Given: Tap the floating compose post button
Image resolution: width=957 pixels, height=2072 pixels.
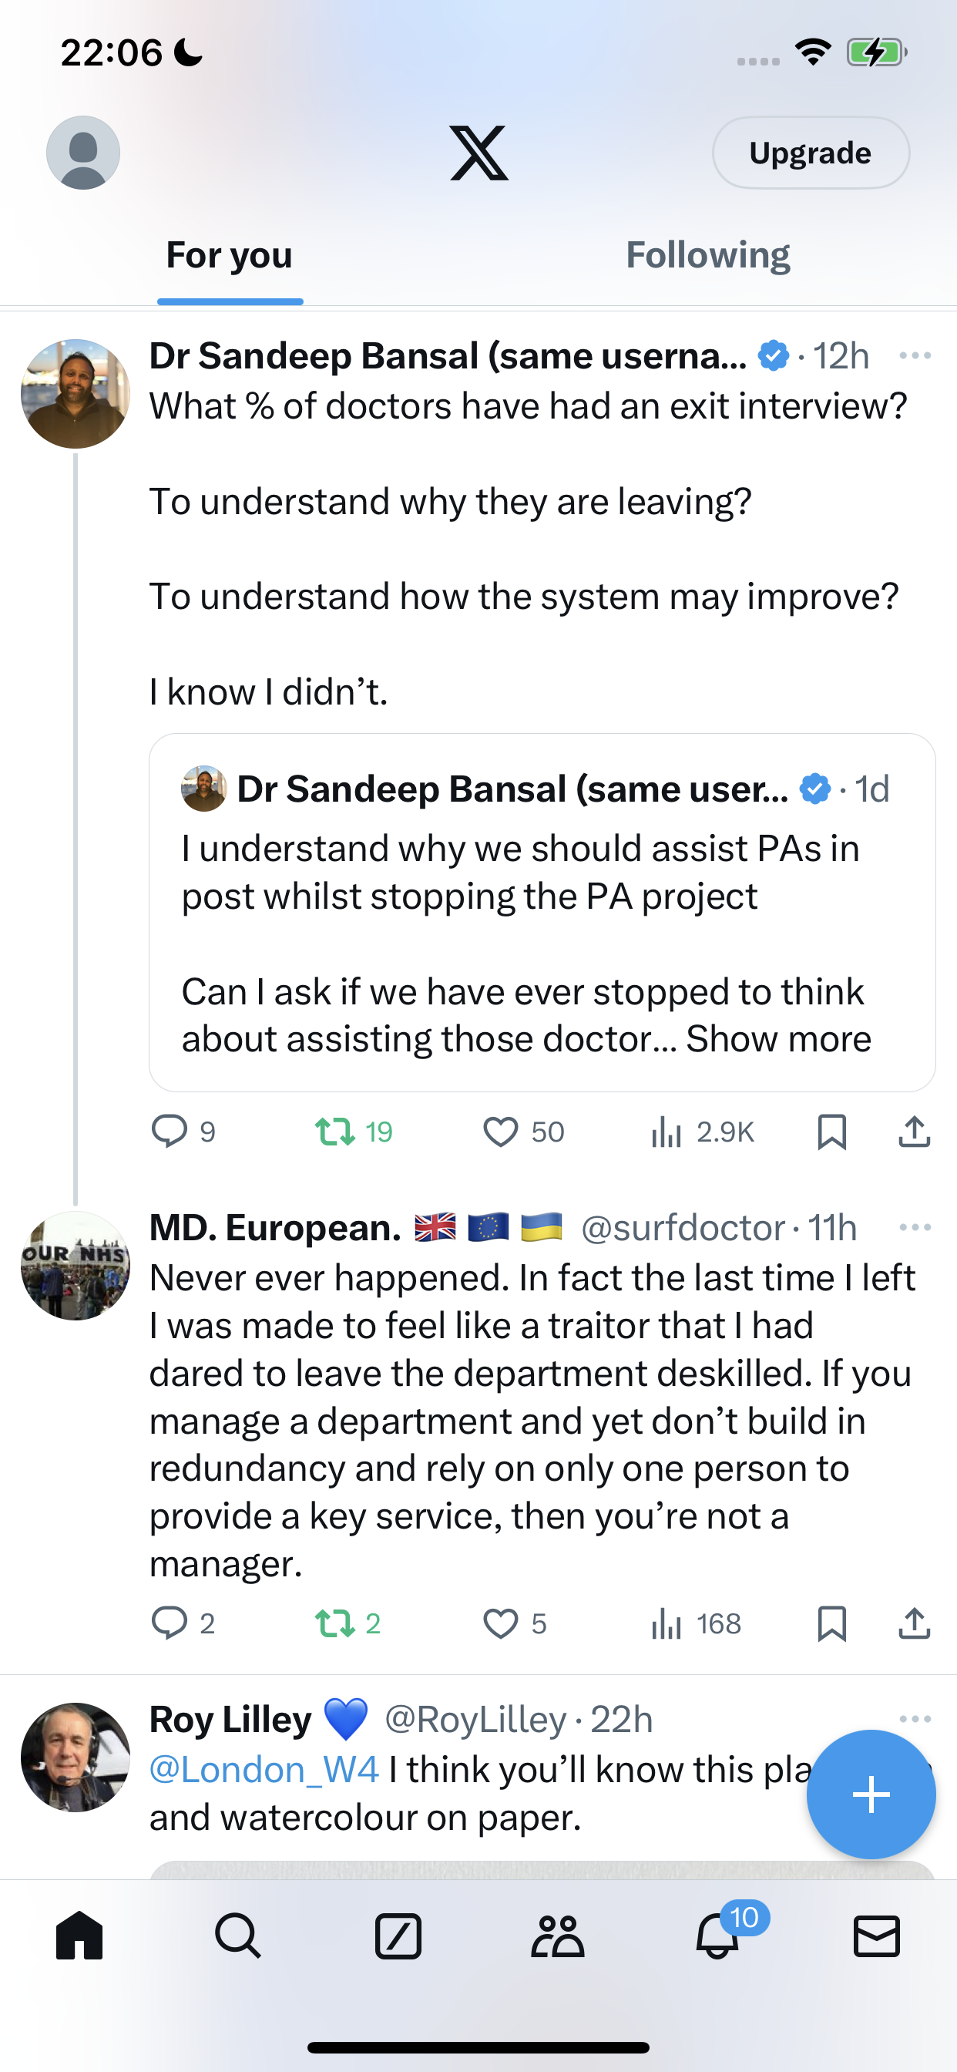Looking at the screenshot, I should (x=871, y=1794).
